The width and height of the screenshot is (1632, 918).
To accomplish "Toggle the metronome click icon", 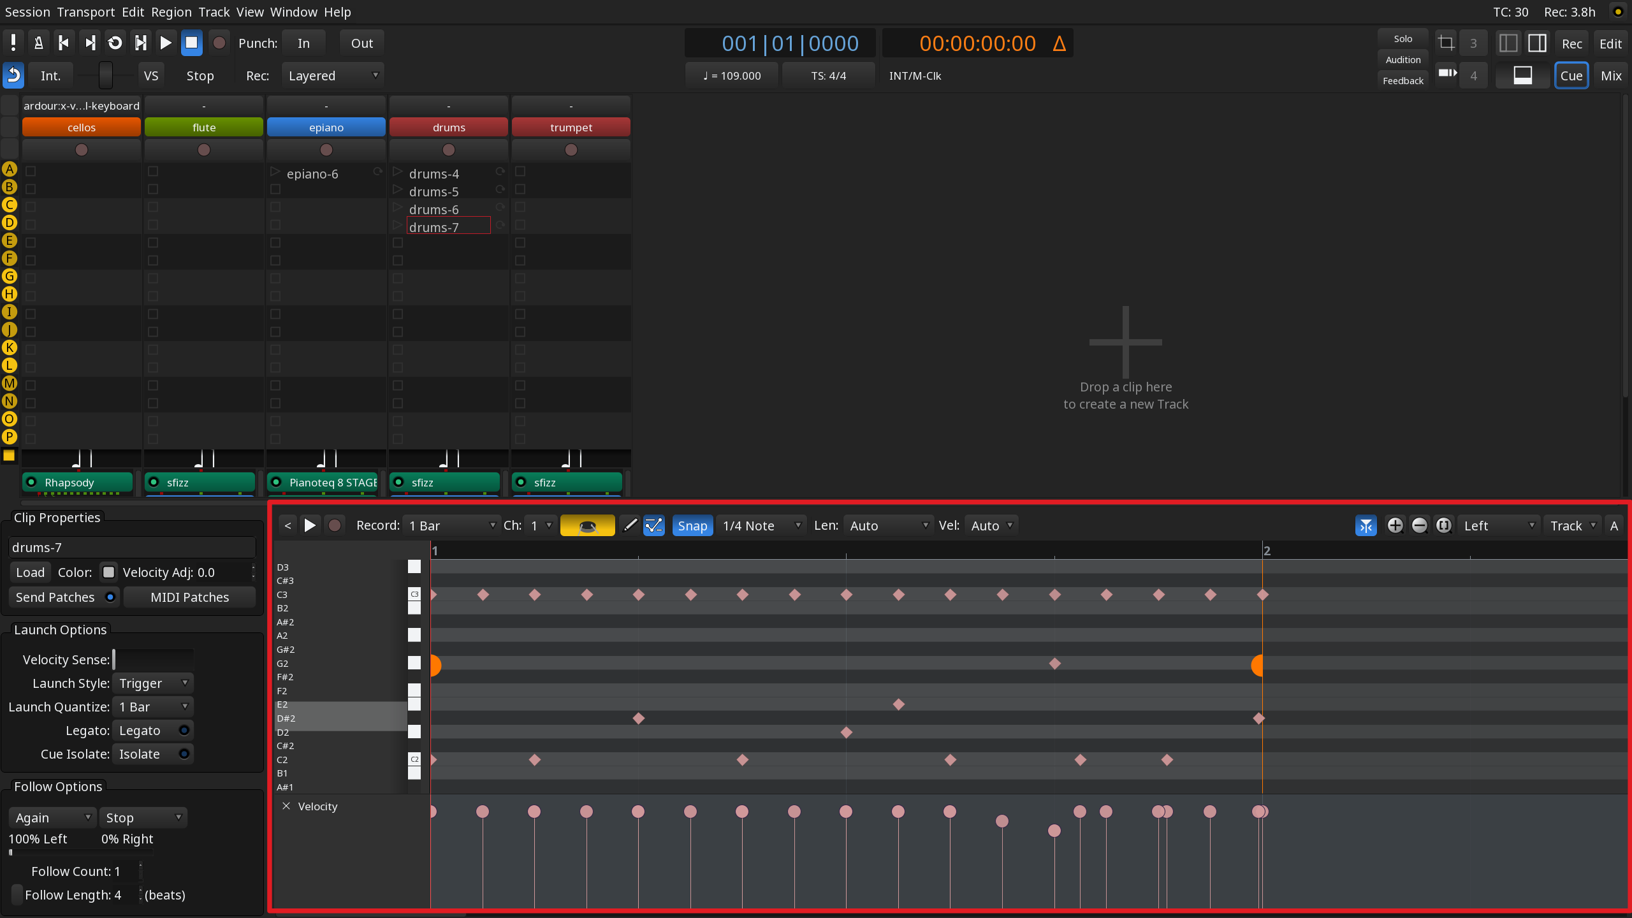I will pos(38,43).
